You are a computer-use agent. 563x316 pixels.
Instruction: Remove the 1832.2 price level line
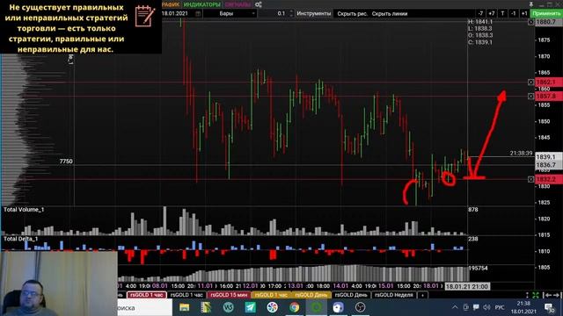coord(531,179)
